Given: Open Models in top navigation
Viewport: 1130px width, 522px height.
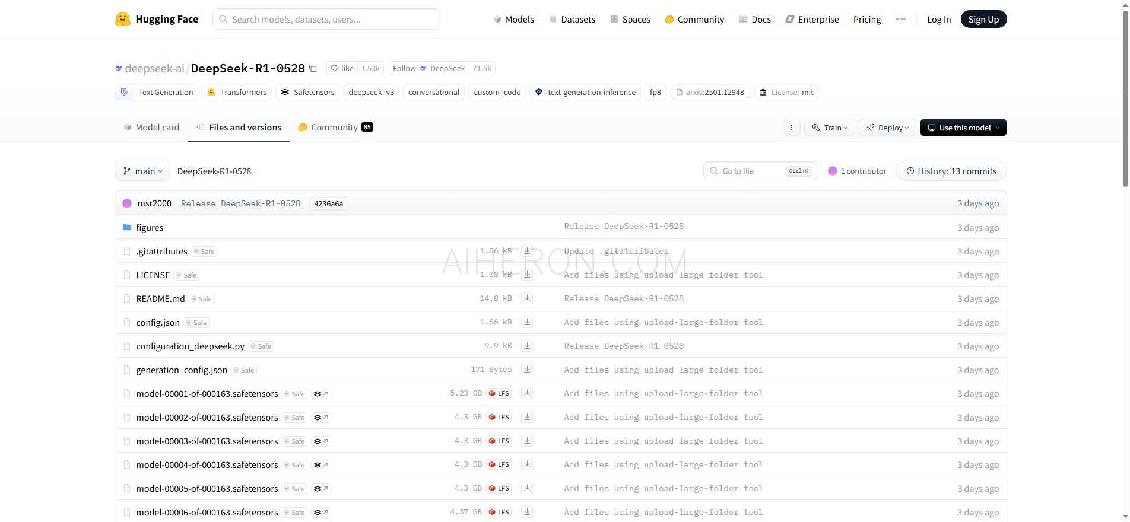Looking at the screenshot, I should [x=513, y=20].
